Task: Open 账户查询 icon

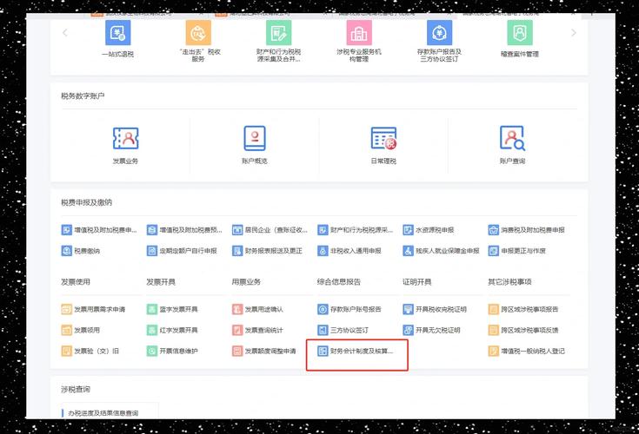Action: click(x=512, y=138)
